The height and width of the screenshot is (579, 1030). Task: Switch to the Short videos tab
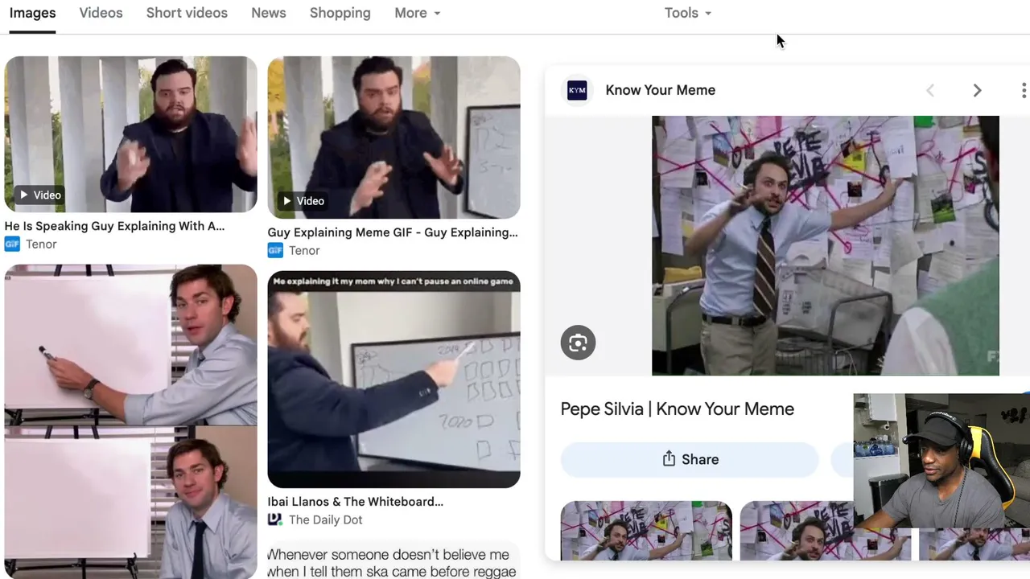tap(187, 13)
